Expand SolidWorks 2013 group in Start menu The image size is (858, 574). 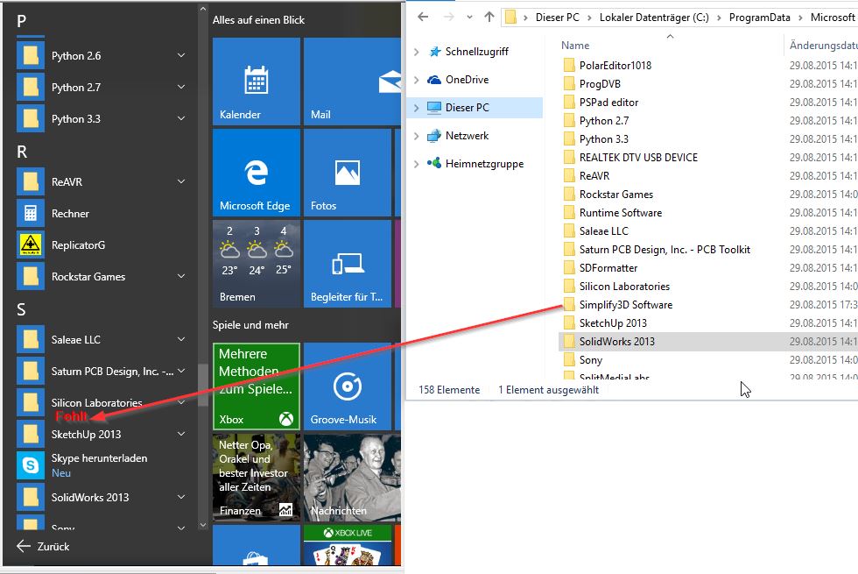181,498
